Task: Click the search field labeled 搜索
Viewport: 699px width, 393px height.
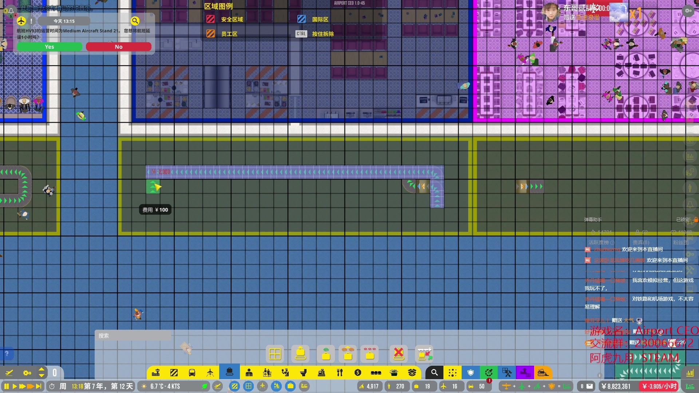Action: click(x=133, y=336)
